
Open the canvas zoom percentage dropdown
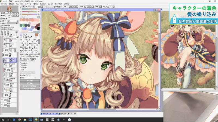(70, 7)
